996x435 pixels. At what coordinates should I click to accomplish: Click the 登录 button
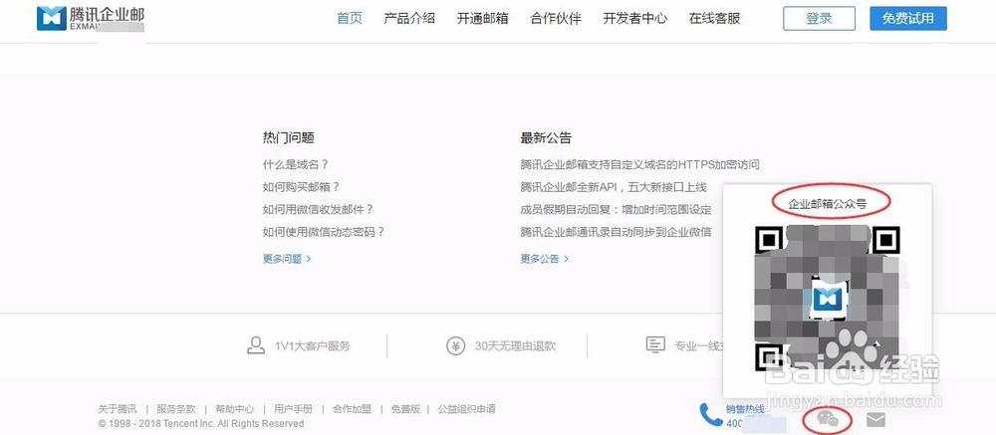[819, 19]
